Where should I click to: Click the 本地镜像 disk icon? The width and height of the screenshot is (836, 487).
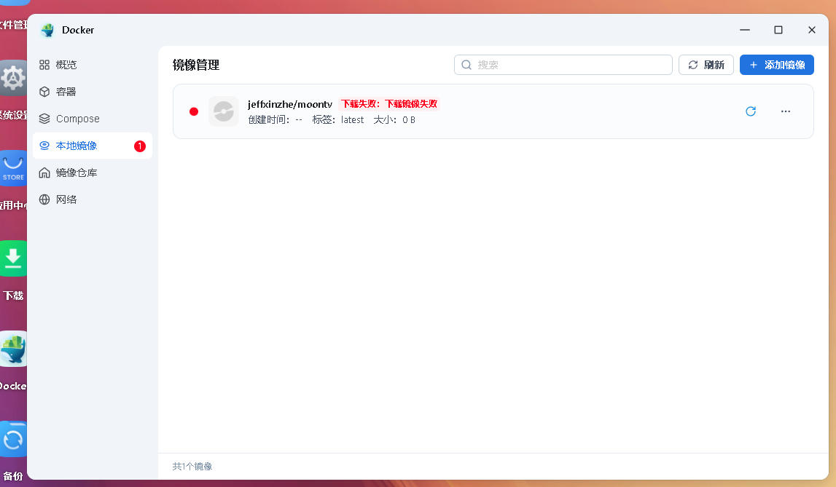(44, 146)
